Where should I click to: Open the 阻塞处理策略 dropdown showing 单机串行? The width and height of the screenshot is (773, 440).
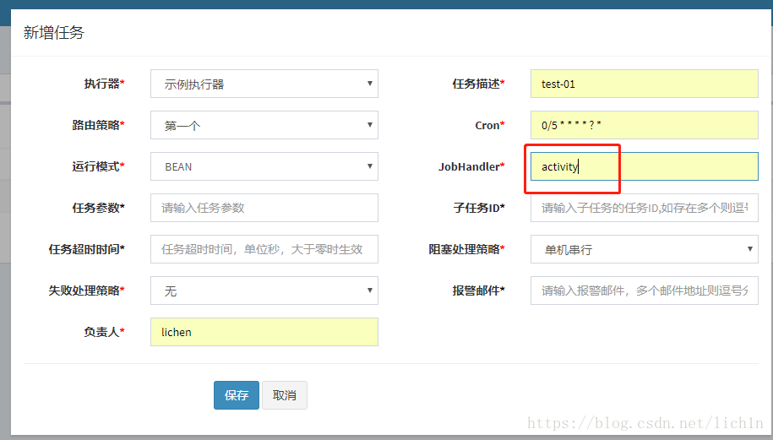coord(644,249)
